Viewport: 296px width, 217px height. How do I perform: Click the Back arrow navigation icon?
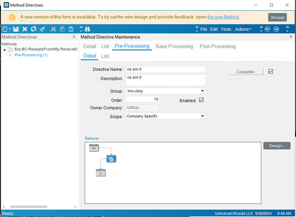267,29
